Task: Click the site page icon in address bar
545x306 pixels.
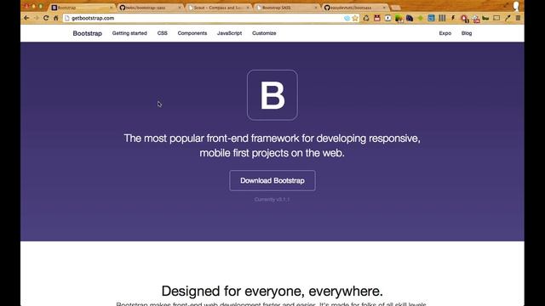Action: [x=67, y=18]
